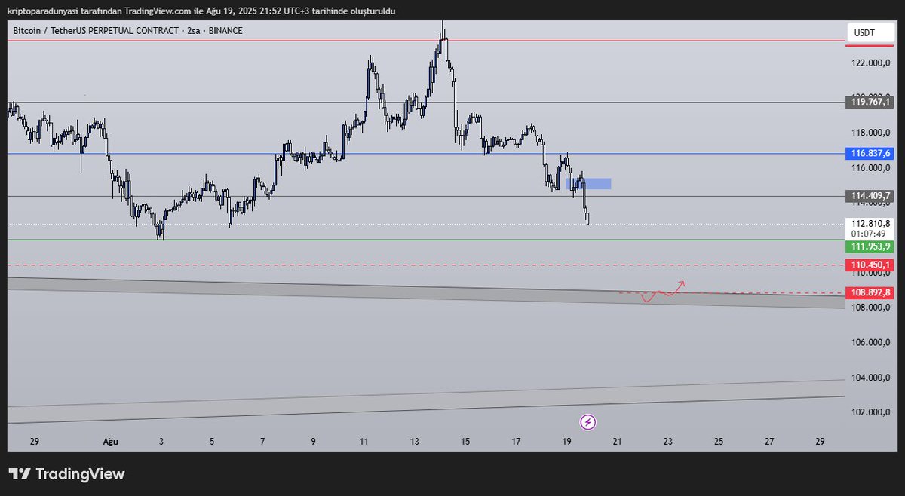This screenshot has height=496, width=905.
Task: Click the 108.000,0 axis price tick
Action: point(871,308)
